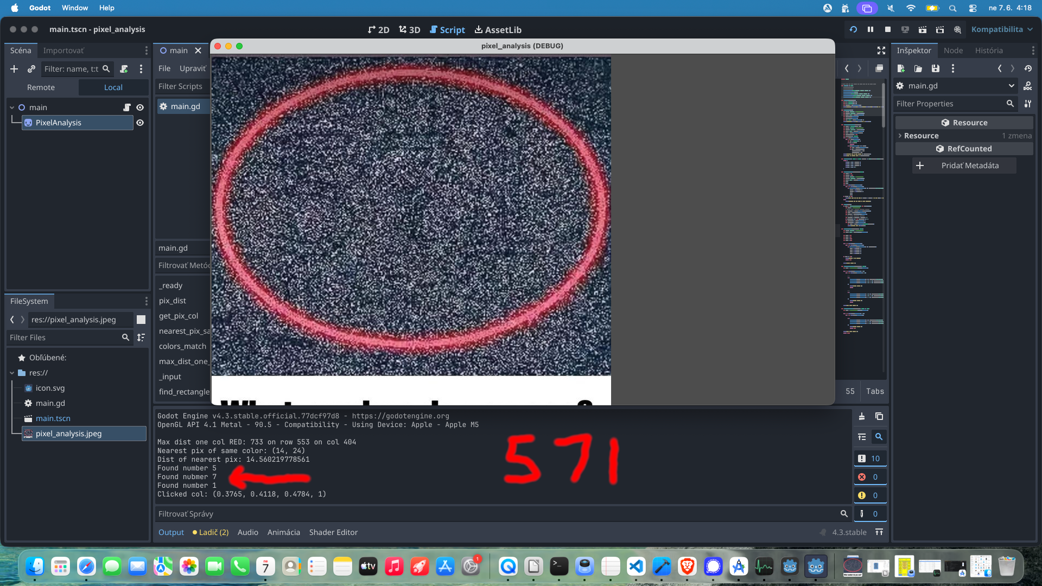The width and height of the screenshot is (1042, 586).
Task: Open the Importovať tab
Action: click(63, 50)
